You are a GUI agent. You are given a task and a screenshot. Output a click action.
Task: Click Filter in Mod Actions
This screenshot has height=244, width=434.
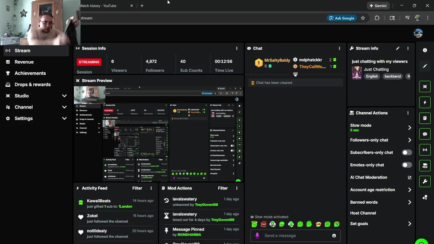coord(223,188)
